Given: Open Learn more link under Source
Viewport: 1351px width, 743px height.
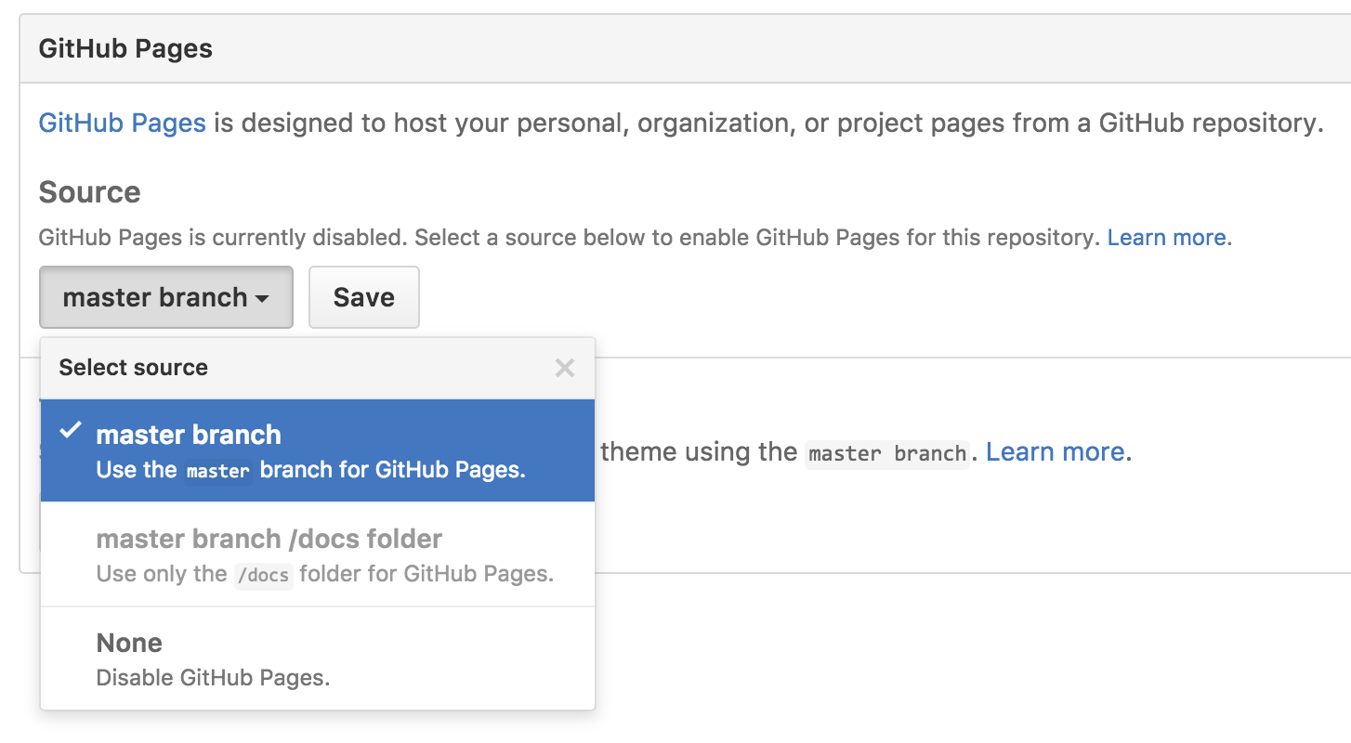Looking at the screenshot, I should [x=1167, y=238].
